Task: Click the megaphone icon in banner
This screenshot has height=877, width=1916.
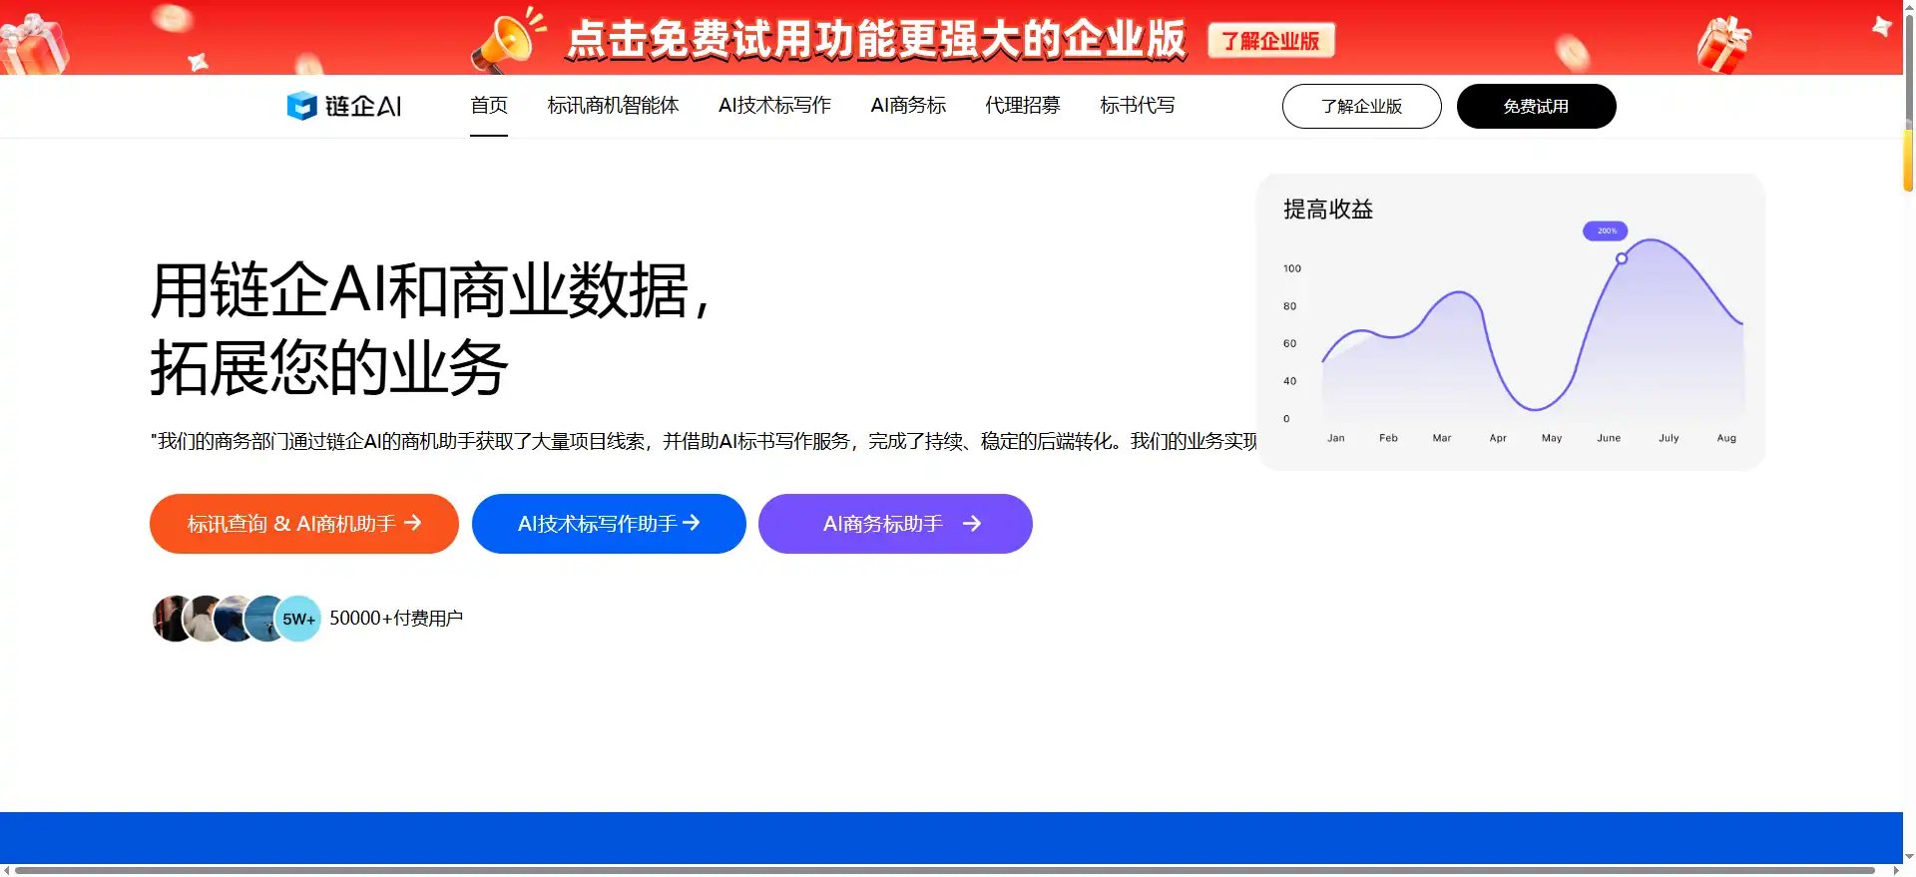Action: point(507,41)
